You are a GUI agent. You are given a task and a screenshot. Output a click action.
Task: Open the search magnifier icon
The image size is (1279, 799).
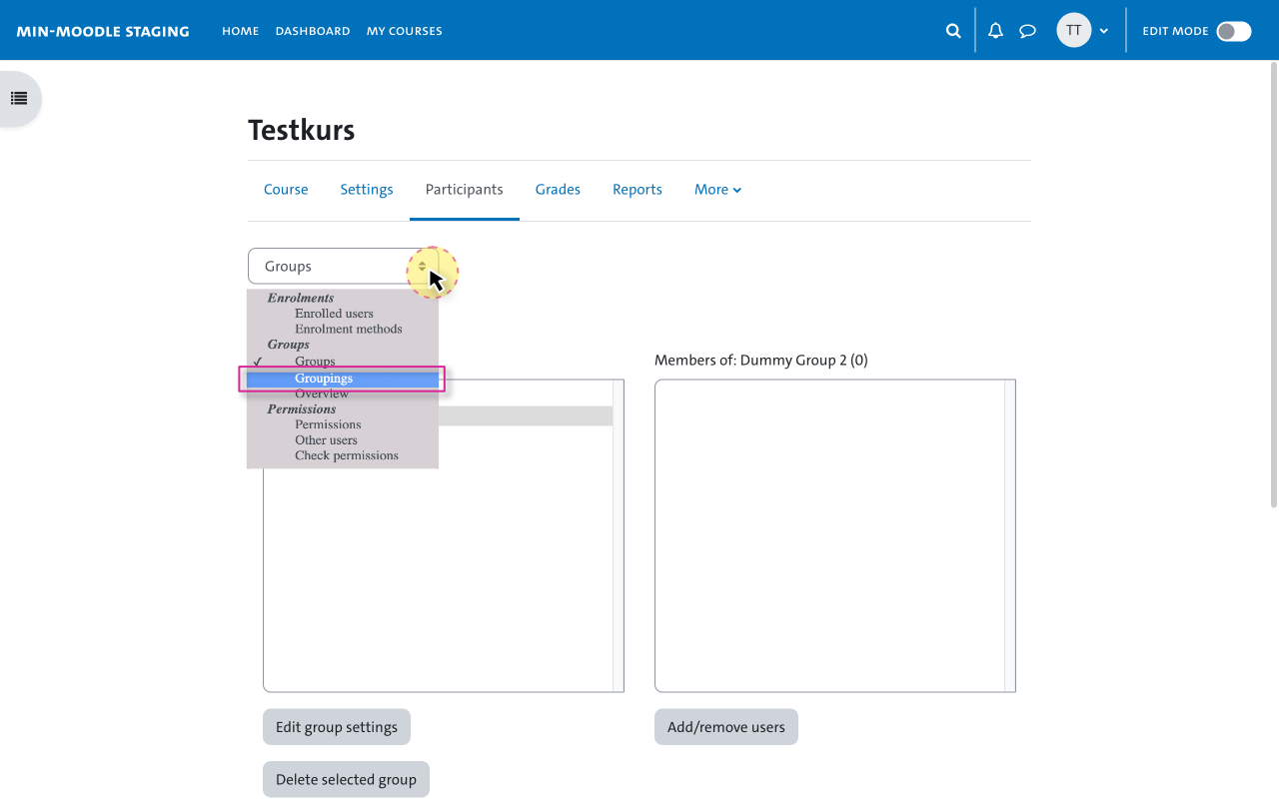[x=953, y=31]
